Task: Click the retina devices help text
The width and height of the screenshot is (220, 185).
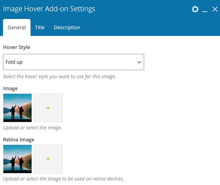Action: pos(63,179)
